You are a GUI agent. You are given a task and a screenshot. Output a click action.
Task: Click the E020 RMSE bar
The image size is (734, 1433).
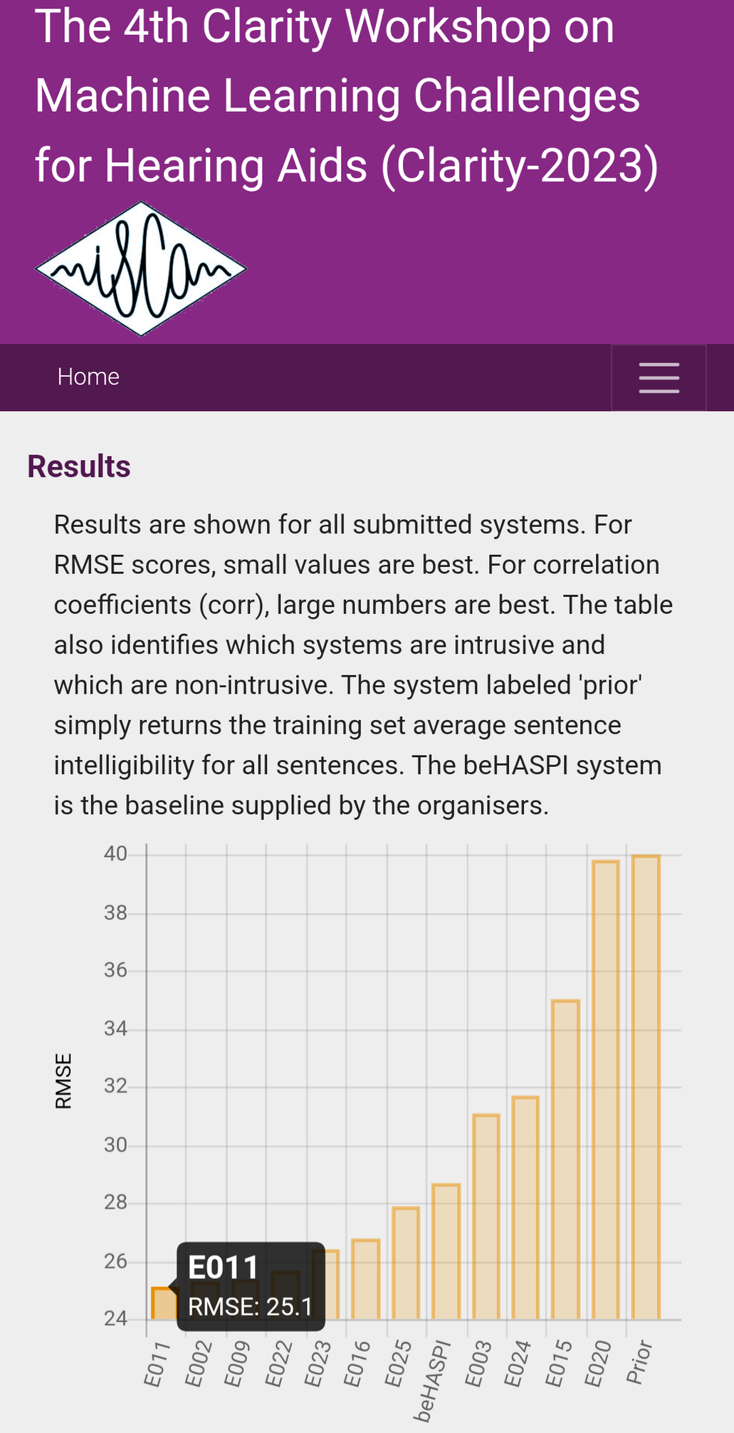pos(606,1090)
